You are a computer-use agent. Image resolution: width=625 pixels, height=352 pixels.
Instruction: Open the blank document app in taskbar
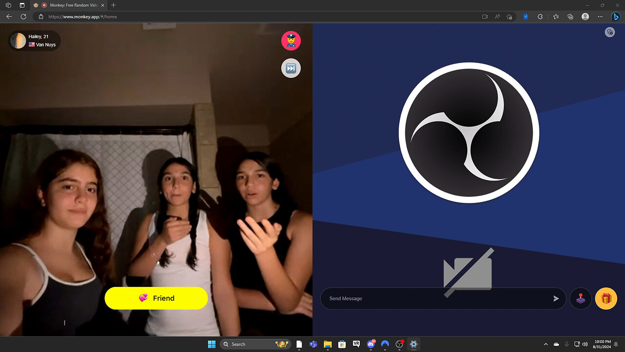299,344
